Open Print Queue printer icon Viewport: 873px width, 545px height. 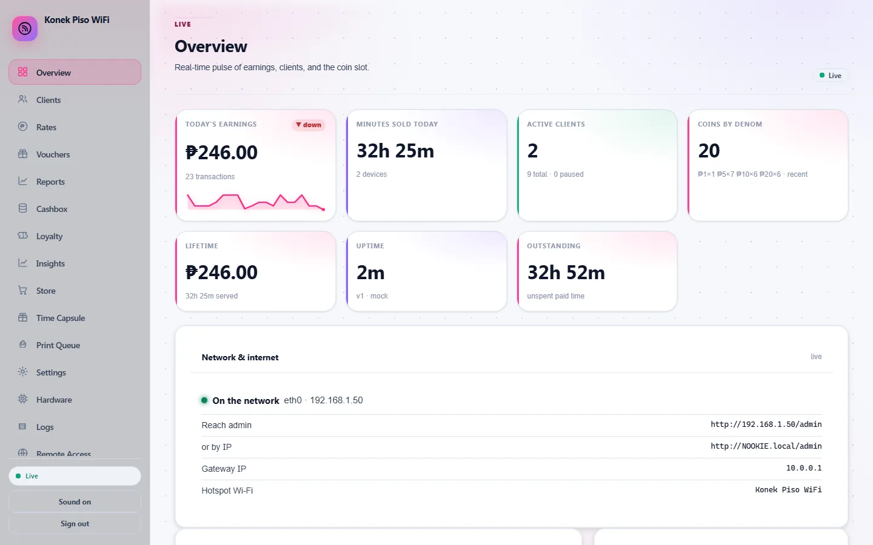(23, 345)
